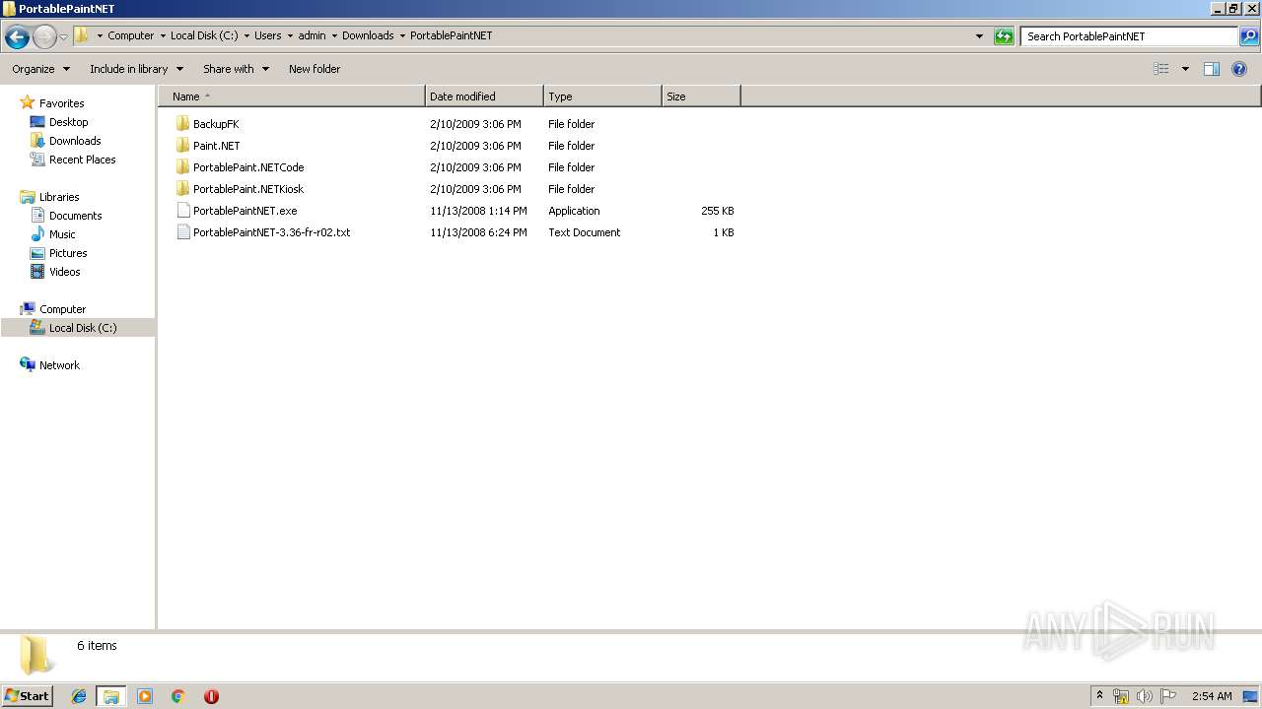Click the volume speaker tray icon
The width and height of the screenshot is (1262, 709).
tap(1145, 696)
